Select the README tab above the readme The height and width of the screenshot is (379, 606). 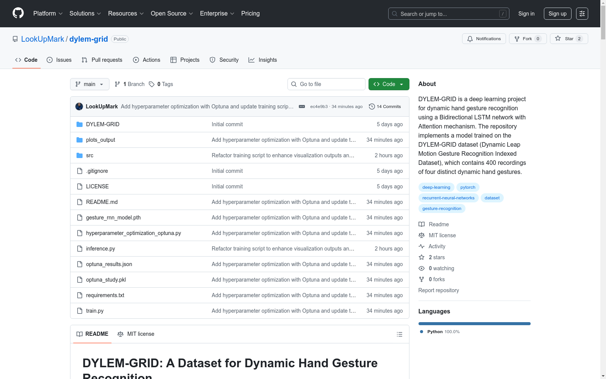[92, 334]
